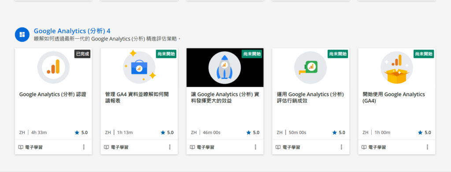Click the 電子學習 video icon on 評估行銷成效 card

click(278, 147)
